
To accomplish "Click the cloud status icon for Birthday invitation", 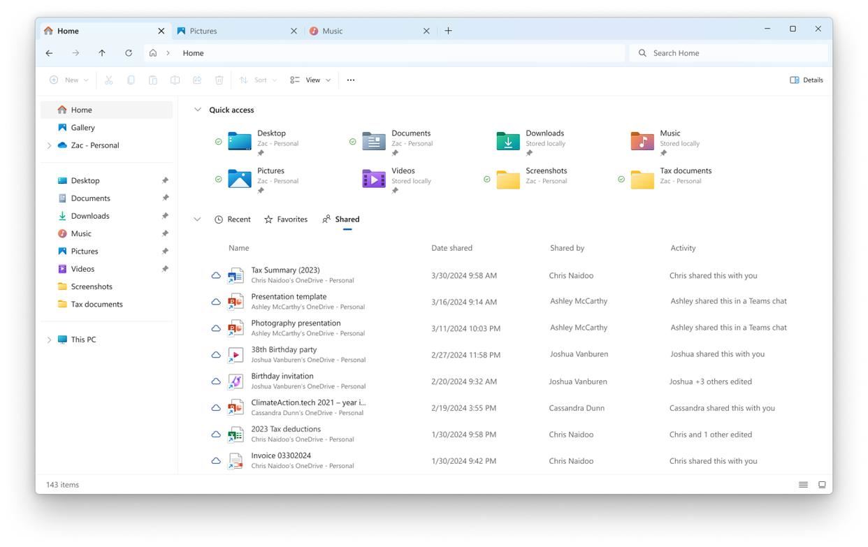I will click(216, 381).
